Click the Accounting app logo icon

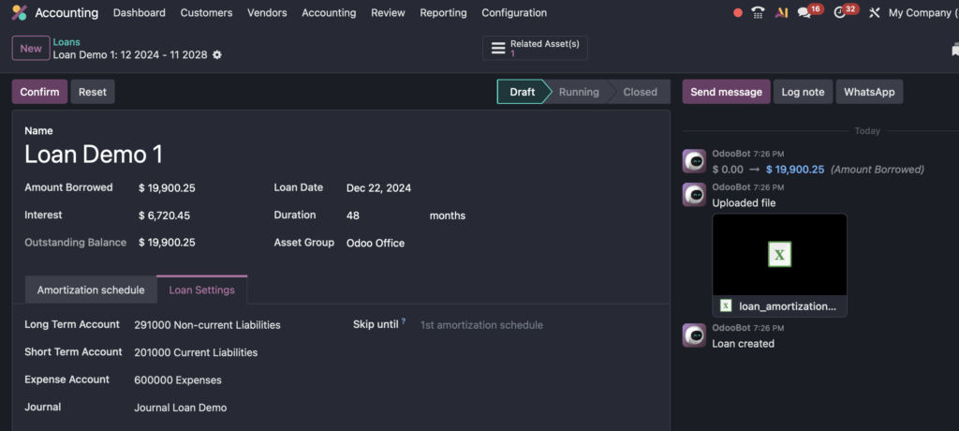pos(19,13)
